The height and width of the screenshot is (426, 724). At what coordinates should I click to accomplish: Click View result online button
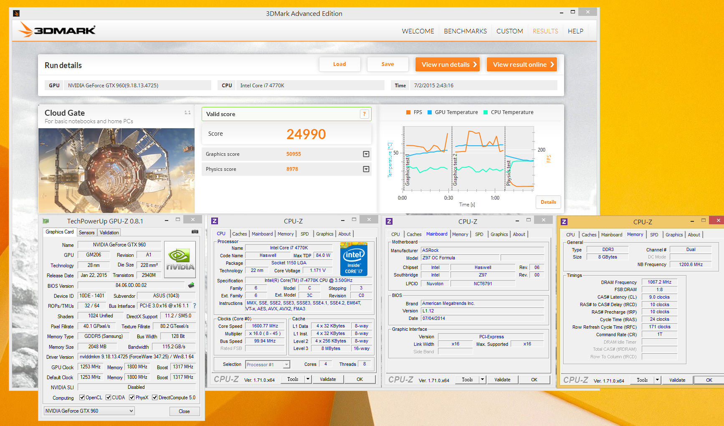pos(522,64)
